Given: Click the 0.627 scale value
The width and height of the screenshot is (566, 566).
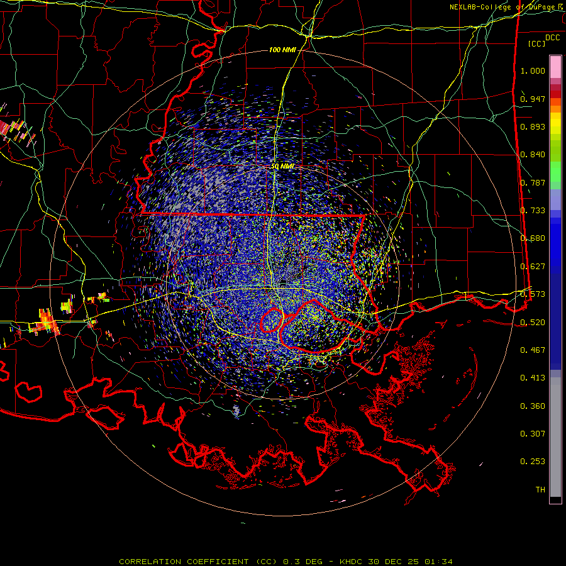Looking at the screenshot, I should tap(533, 267).
